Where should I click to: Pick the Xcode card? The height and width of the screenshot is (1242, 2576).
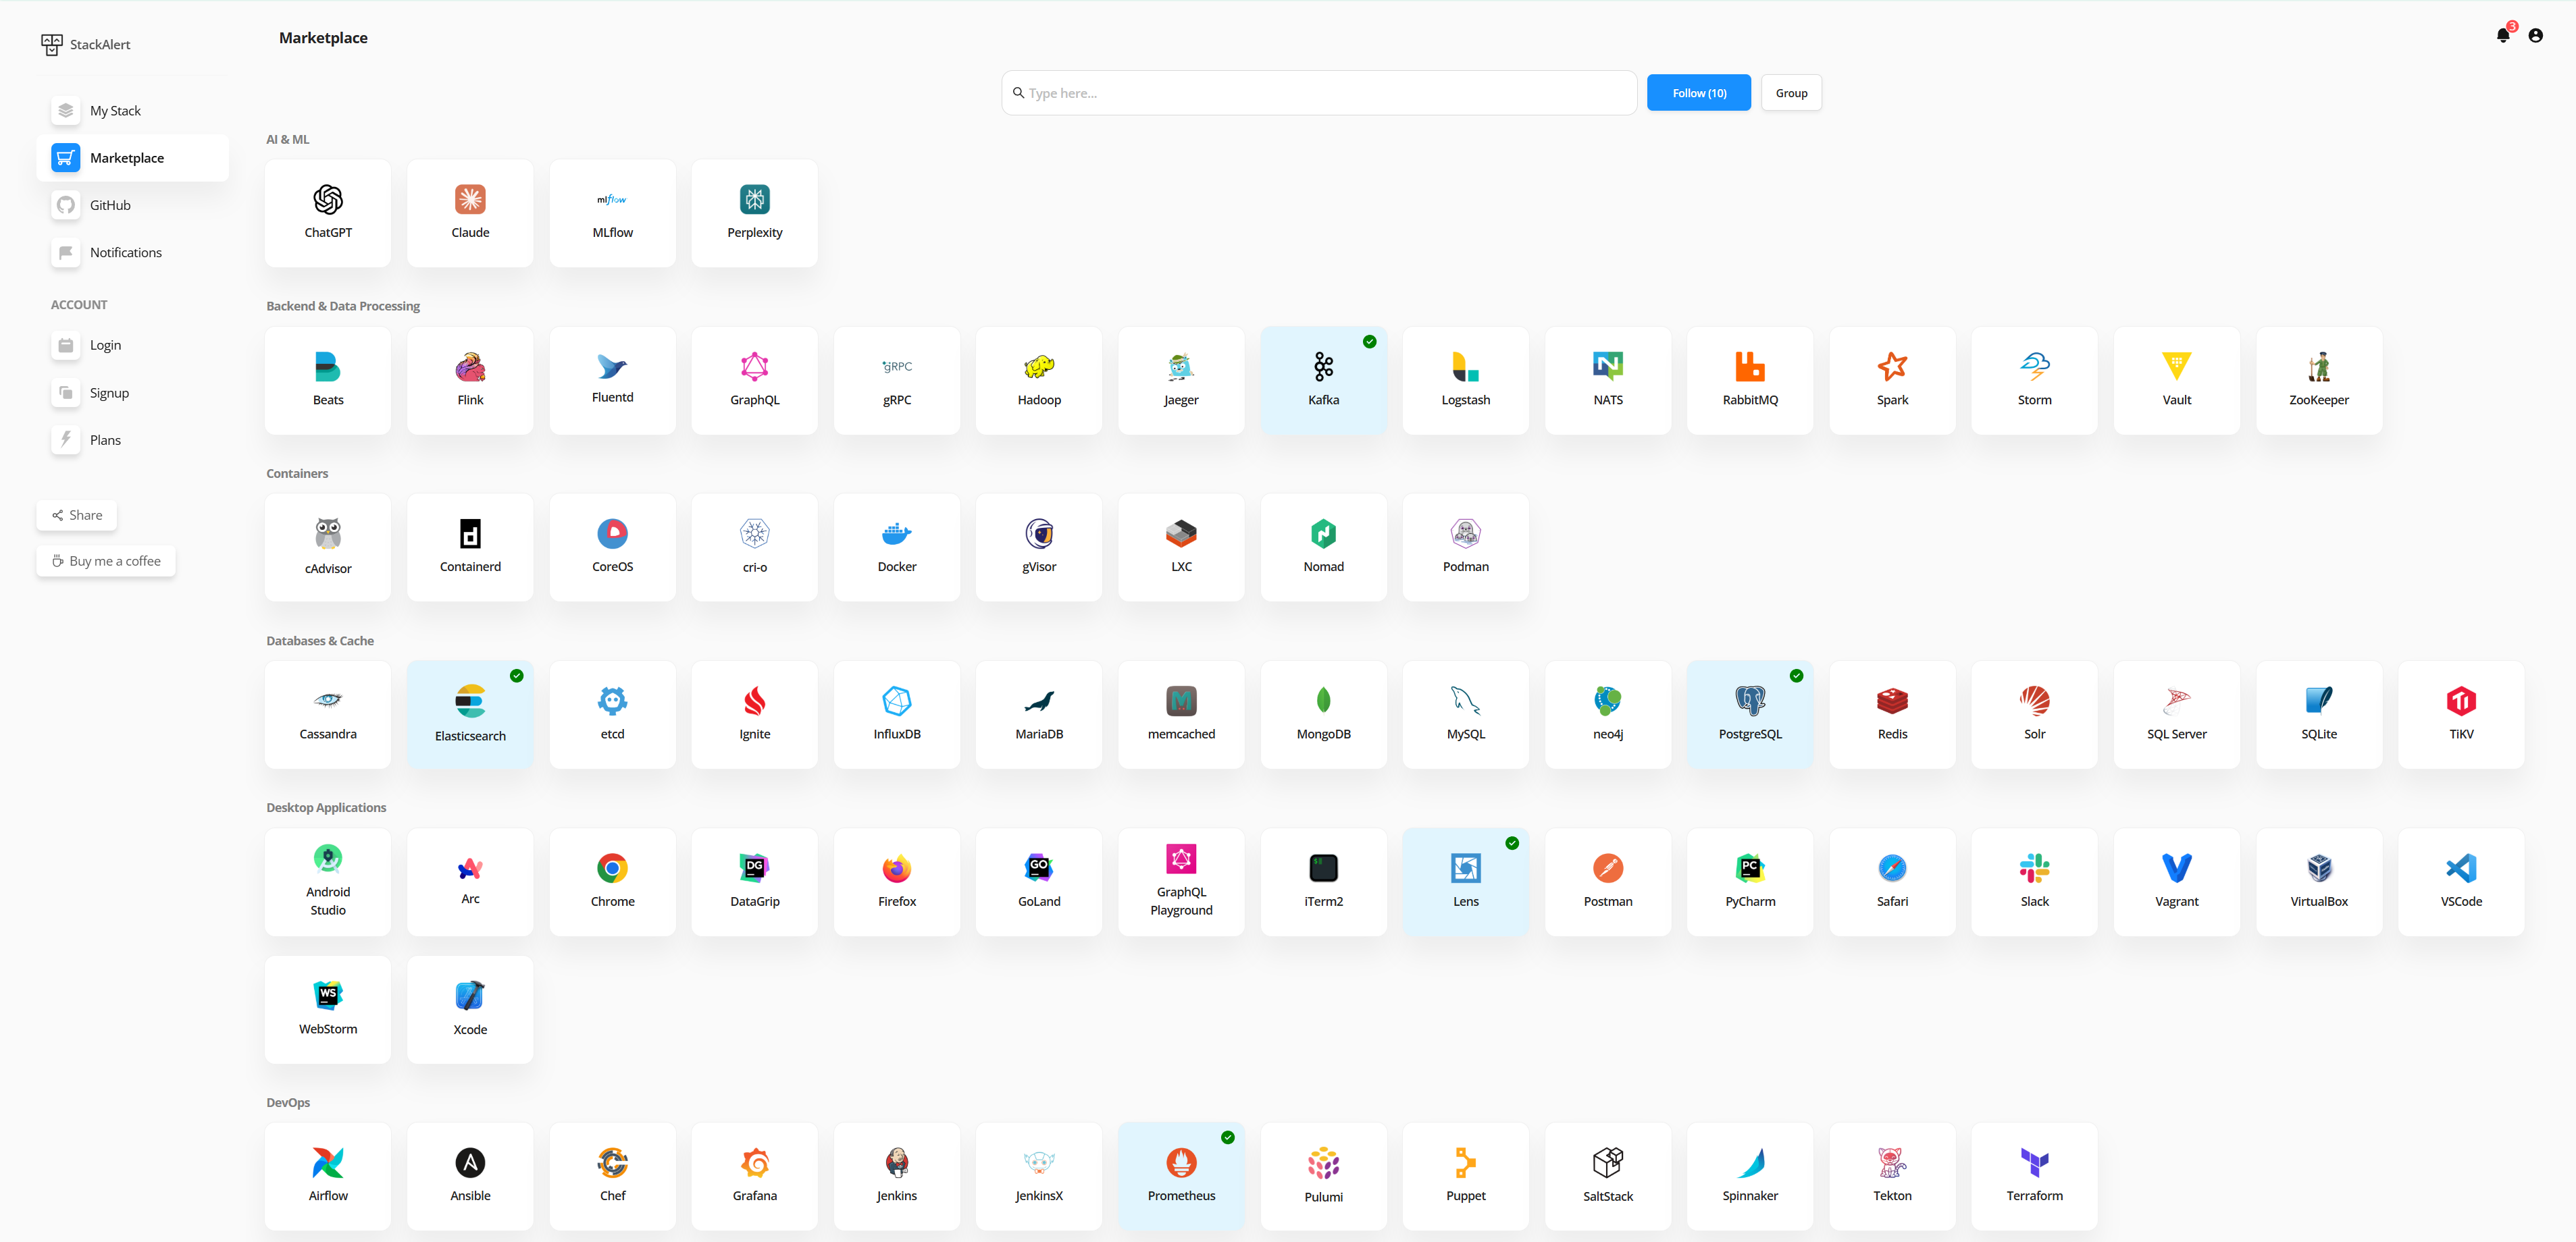pyautogui.click(x=470, y=1009)
